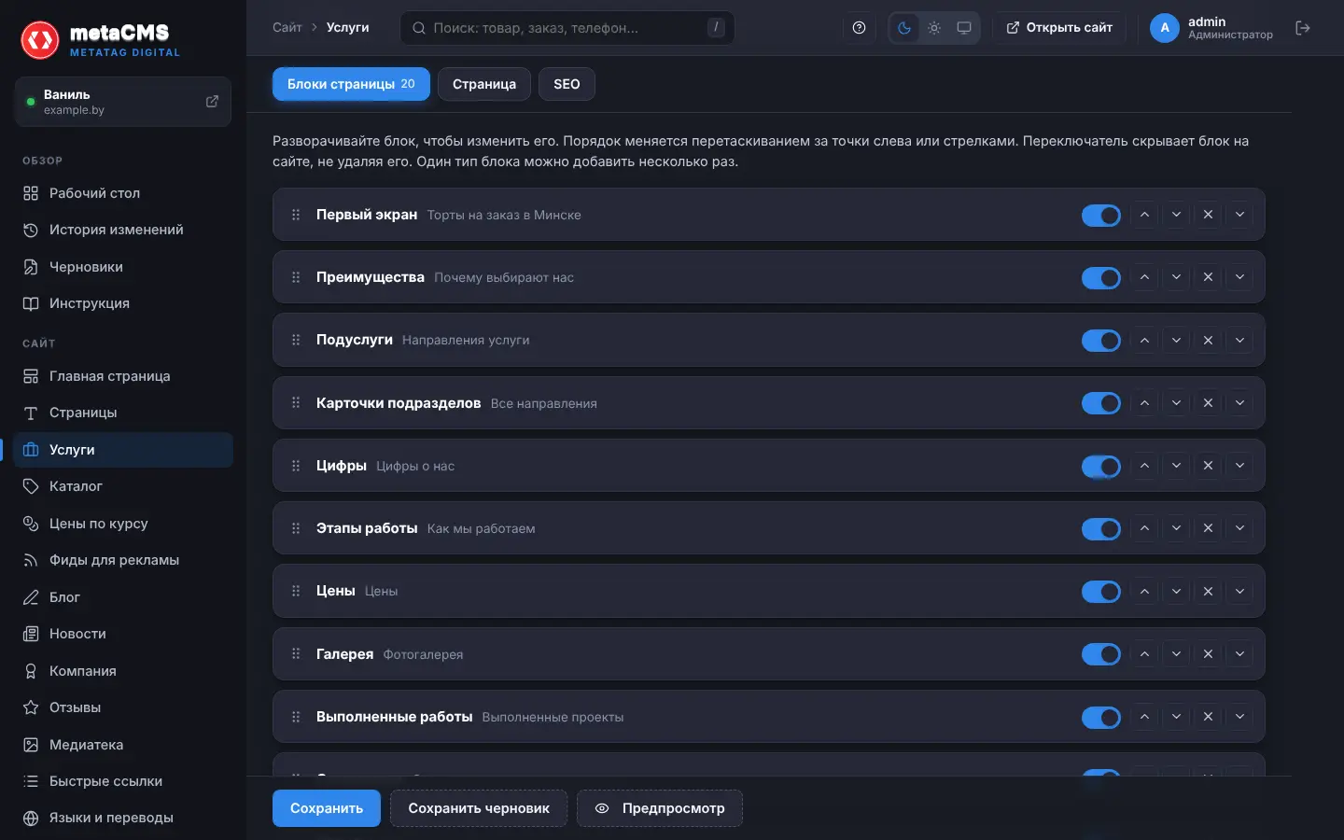Click the logout icon next to admin

[x=1303, y=28]
